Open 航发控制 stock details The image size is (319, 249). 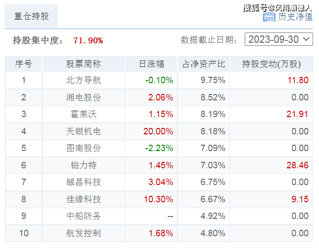pyautogui.click(x=84, y=233)
